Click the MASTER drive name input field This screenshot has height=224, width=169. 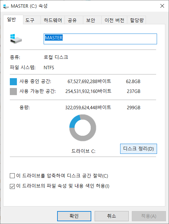click(100, 39)
